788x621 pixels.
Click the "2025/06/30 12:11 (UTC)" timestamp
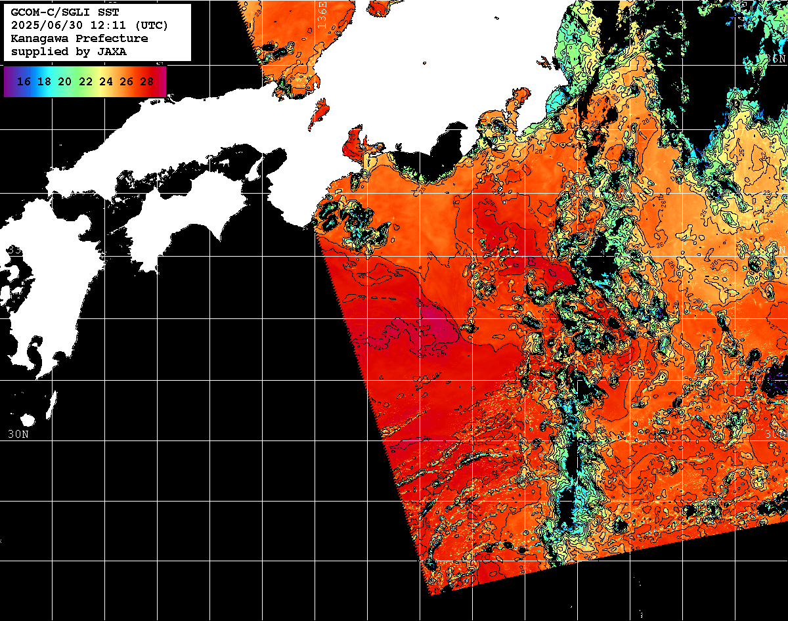[89, 26]
